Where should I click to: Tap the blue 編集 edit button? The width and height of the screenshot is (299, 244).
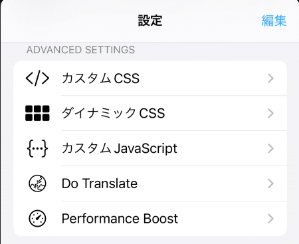[274, 21]
